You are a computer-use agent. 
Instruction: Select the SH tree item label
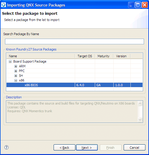point(21,76)
